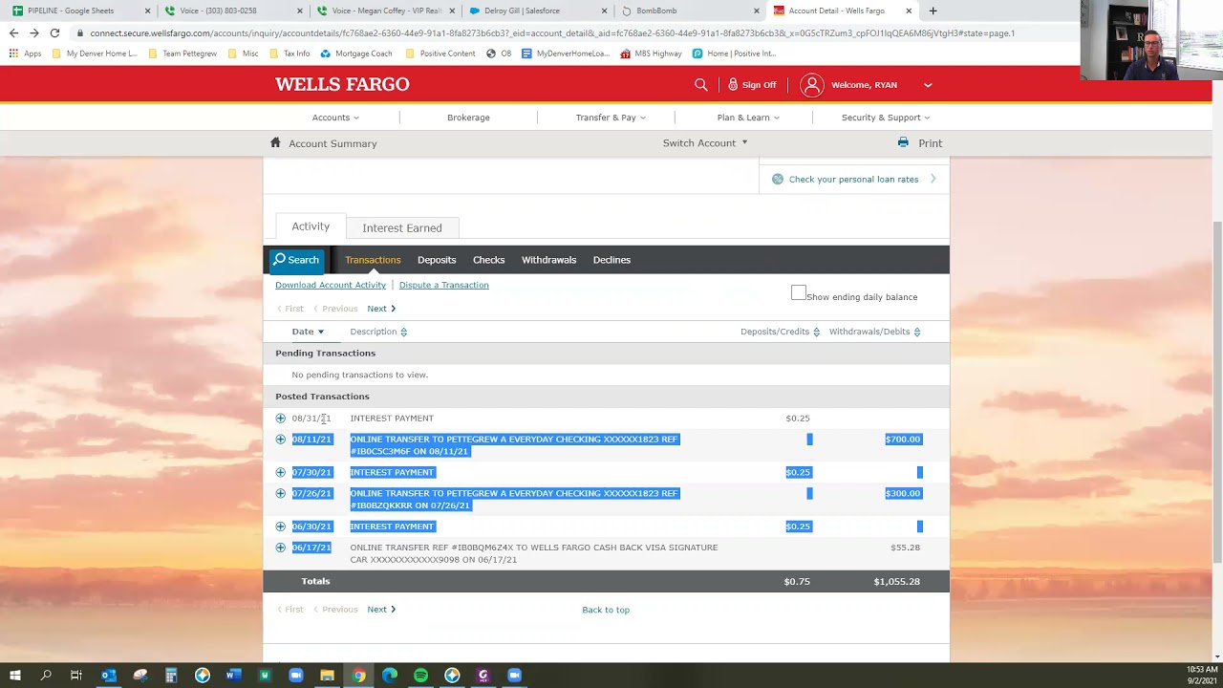Click the Account Summary home icon
This screenshot has width=1223, height=688.
point(275,142)
